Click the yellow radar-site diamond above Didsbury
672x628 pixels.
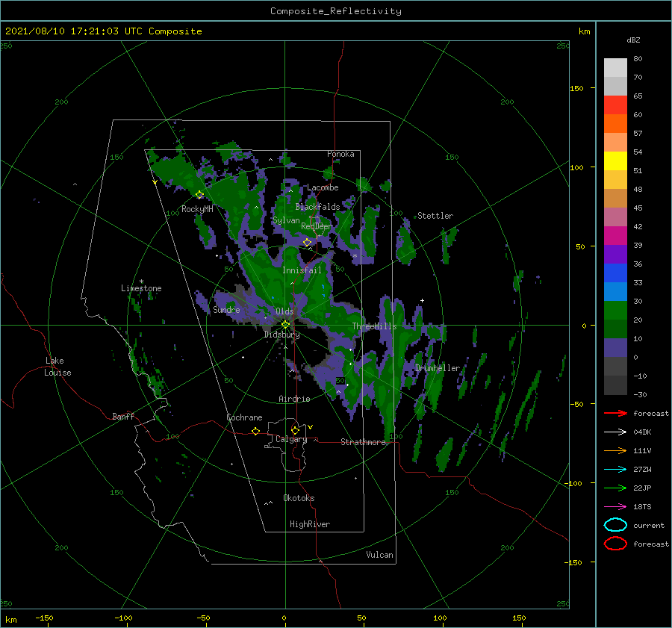pyautogui.click(x=285, y=325)
